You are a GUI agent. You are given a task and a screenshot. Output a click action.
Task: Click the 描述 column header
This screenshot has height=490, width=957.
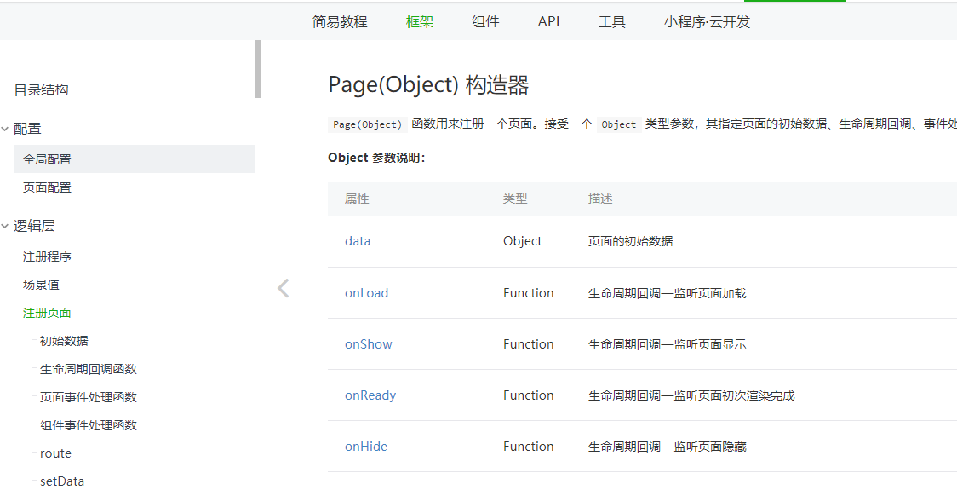[600, 199]
